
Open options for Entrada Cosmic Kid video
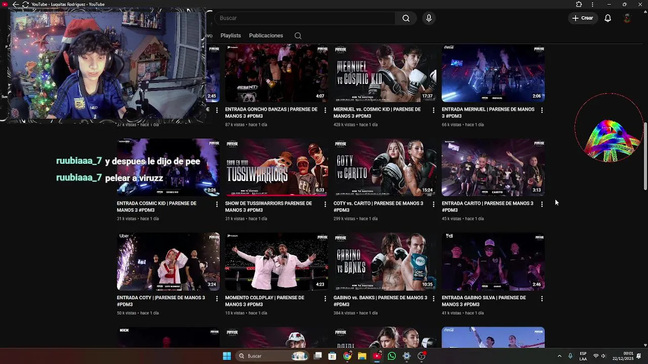(x=217, y=204)
